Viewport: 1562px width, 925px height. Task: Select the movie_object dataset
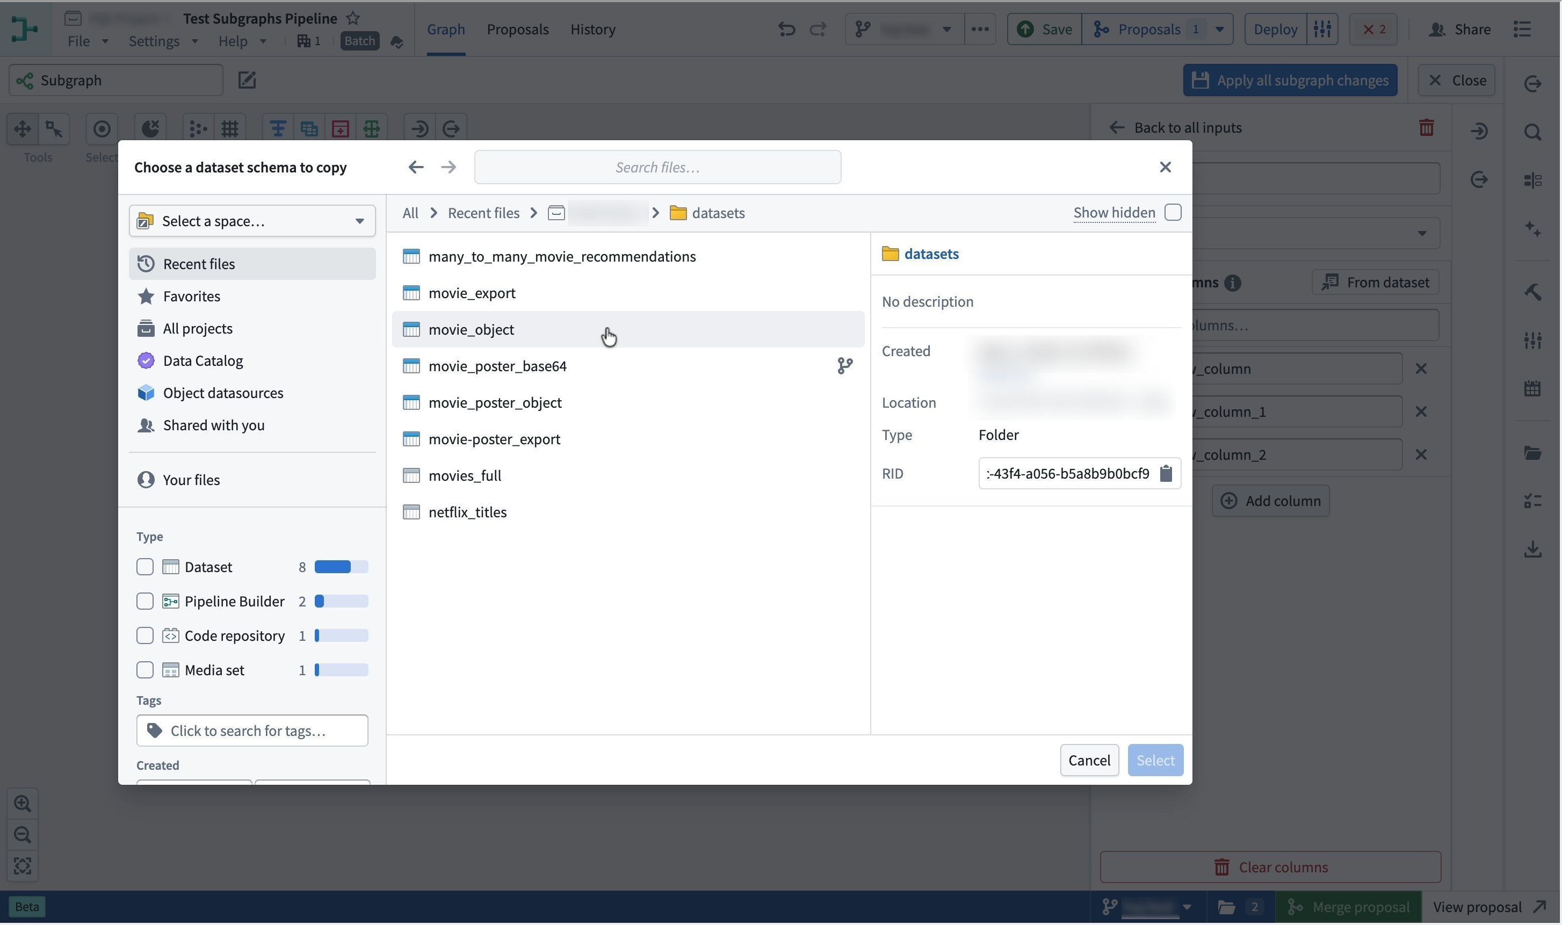(628, 330)
